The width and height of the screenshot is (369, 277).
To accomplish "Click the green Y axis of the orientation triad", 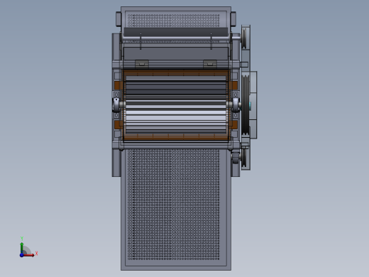I will pos(22,248).
